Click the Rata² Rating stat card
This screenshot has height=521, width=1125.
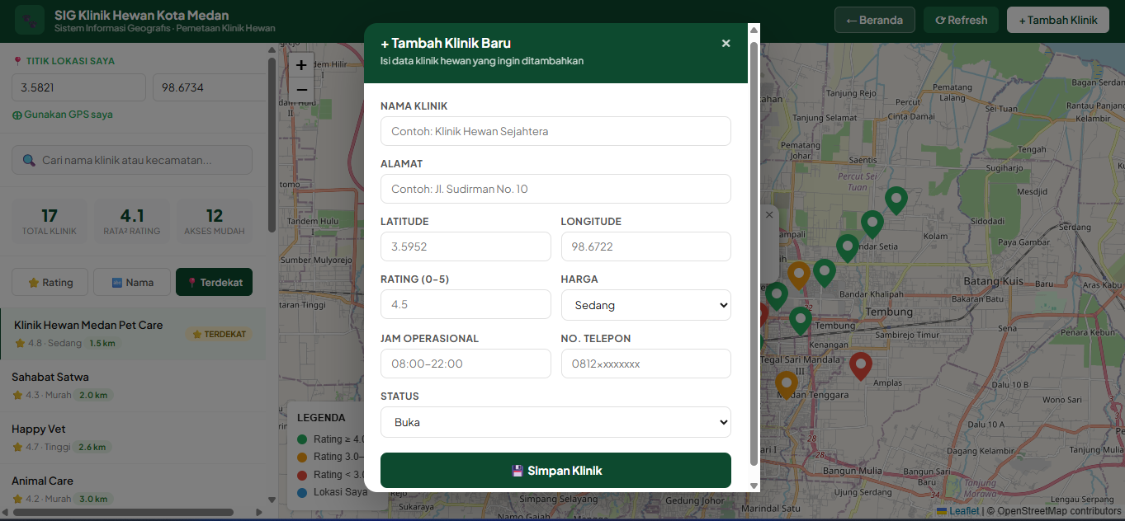132,221
